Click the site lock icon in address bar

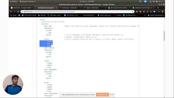coord(22,11)
